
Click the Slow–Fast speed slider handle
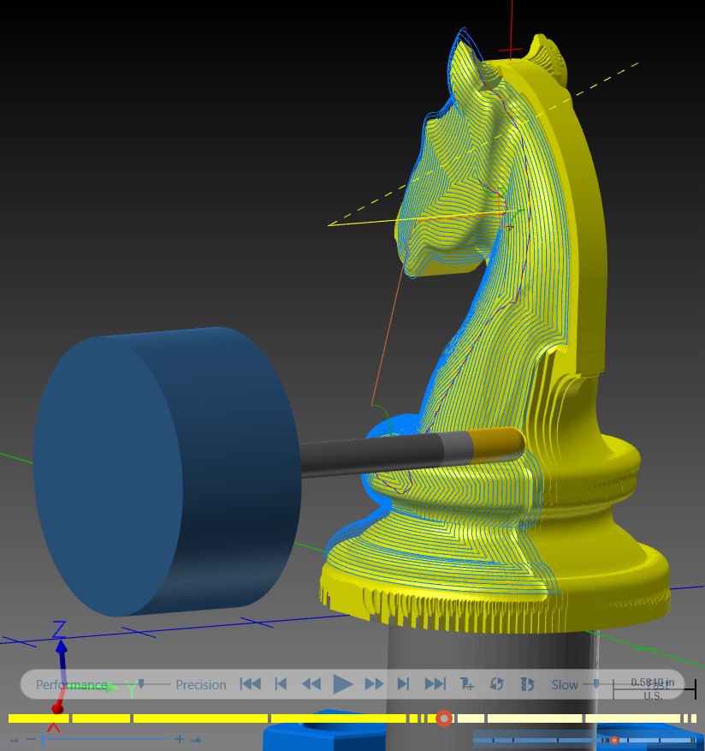[x=595, y=684]
